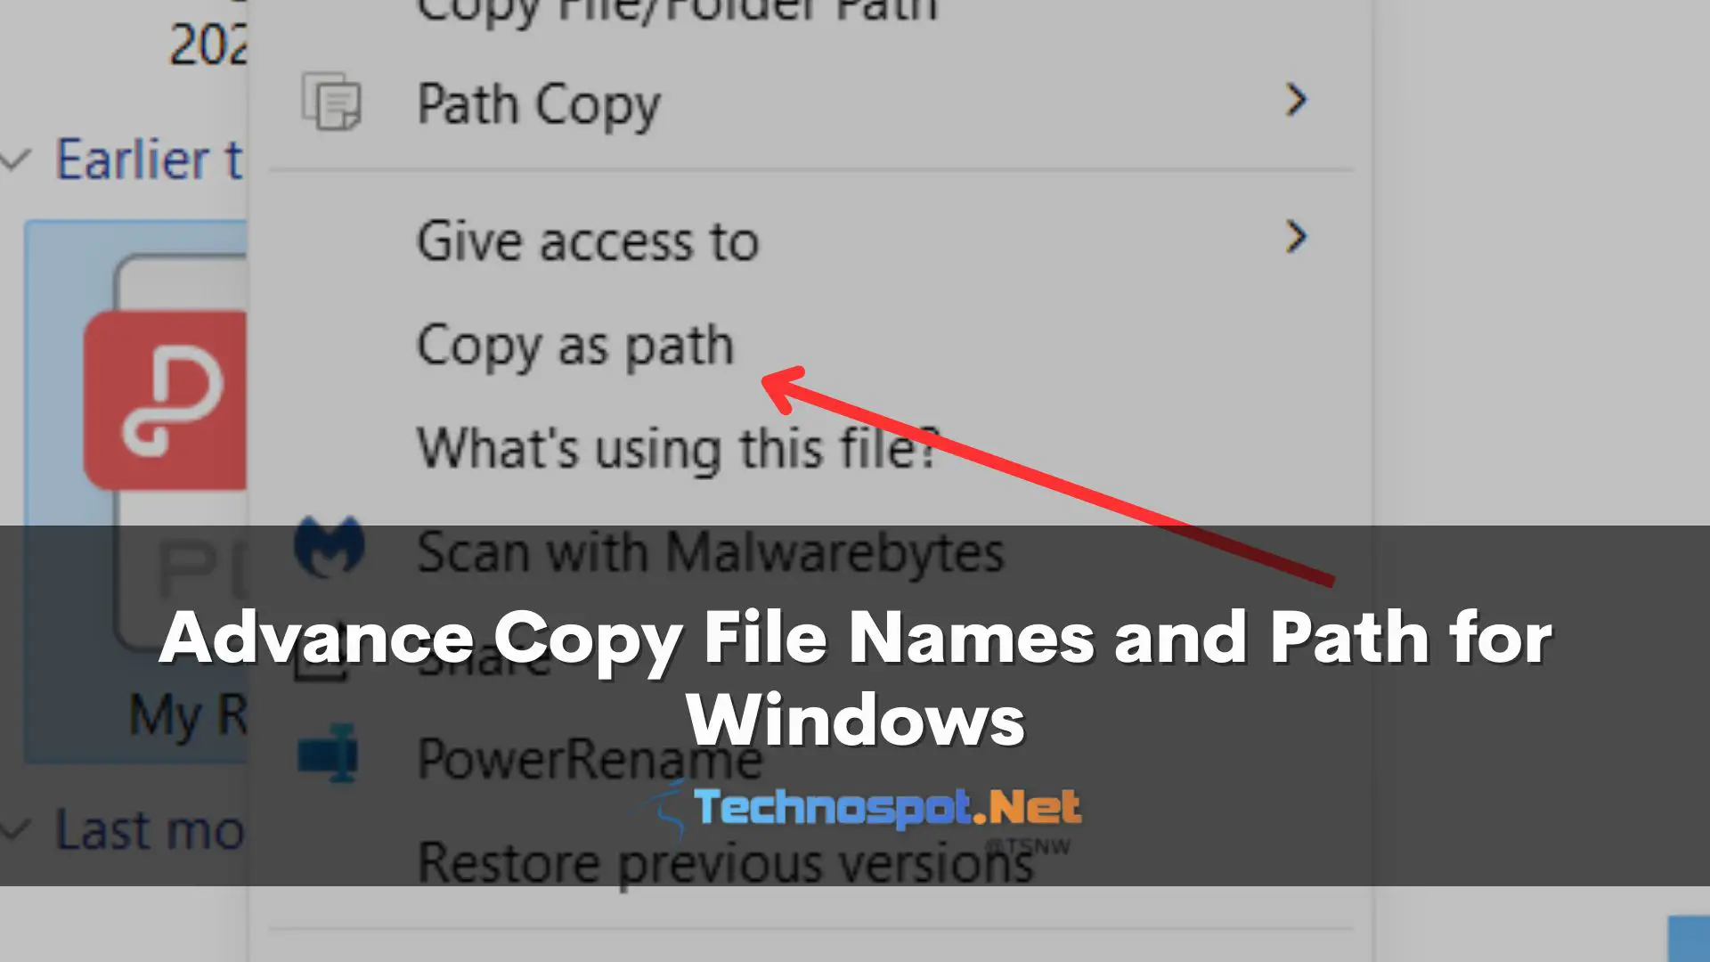
Task: Click the Path Copy document icon
Action: tap(331, 102)
